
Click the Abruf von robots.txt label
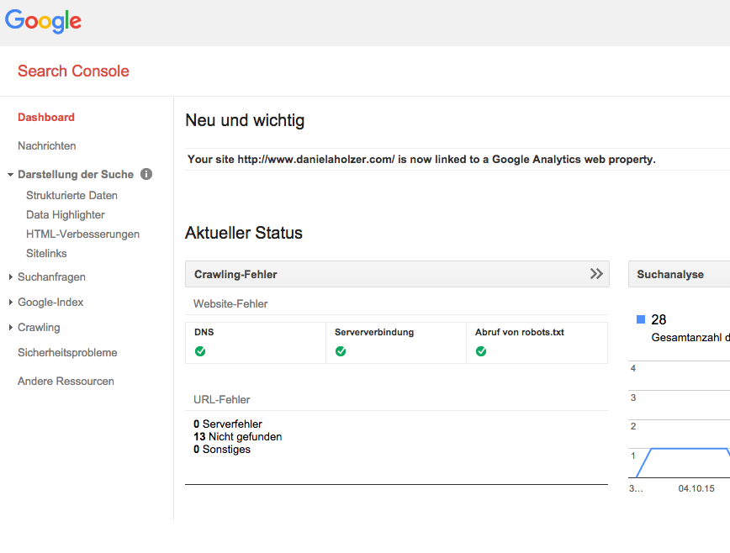[x=520, y=332]
